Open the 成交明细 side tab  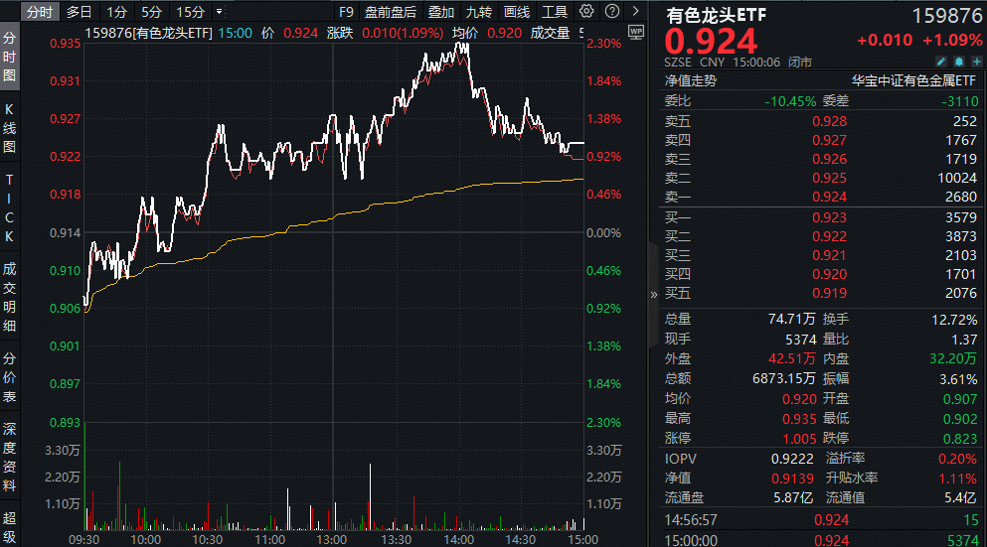pyautogui.click(x=10, y=296)
